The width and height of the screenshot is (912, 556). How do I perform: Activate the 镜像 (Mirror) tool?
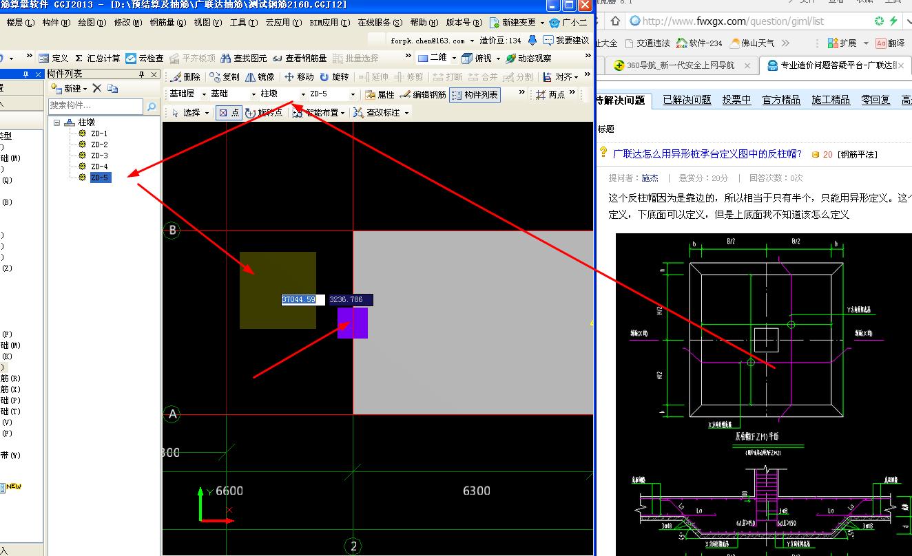point(260,76)
